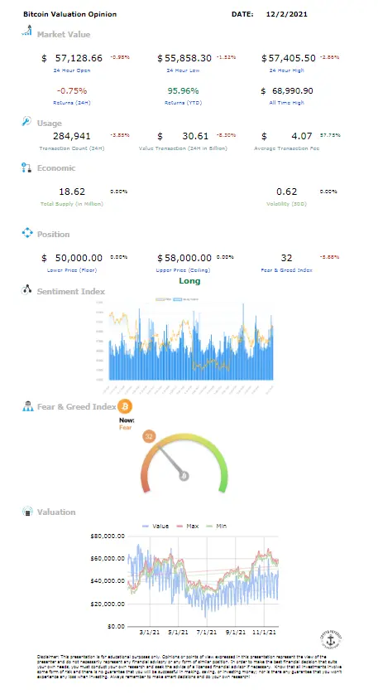
Task: Click the Value Transaction (24H in Billion) label
Action: [183, 148]
